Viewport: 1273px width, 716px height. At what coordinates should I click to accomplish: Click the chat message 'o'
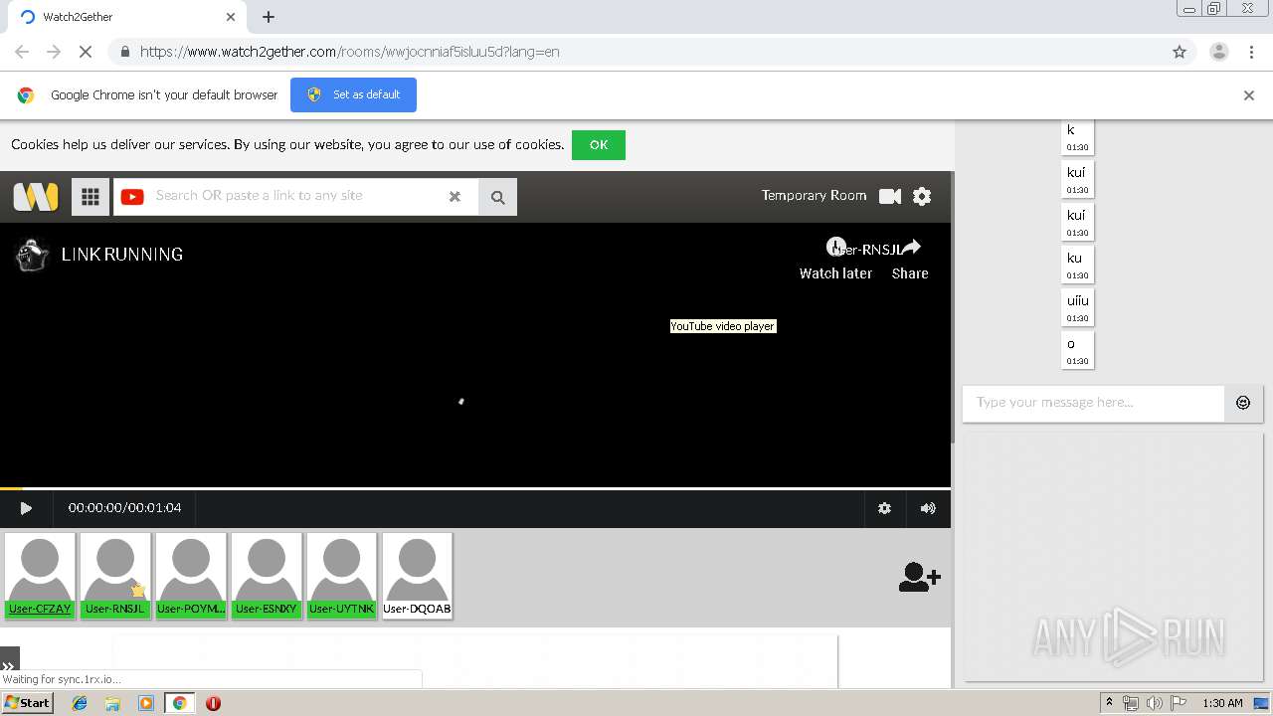click(x=1078, y=350)
